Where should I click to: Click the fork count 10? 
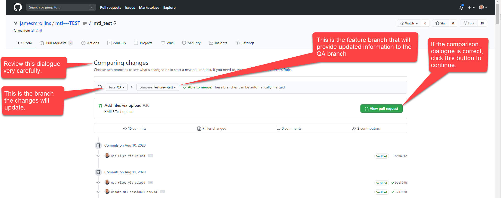[x=482, y=23]
